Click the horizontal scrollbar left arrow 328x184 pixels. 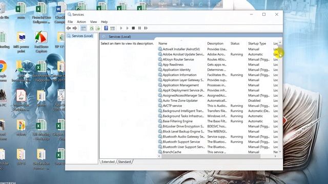pos(159,156)
